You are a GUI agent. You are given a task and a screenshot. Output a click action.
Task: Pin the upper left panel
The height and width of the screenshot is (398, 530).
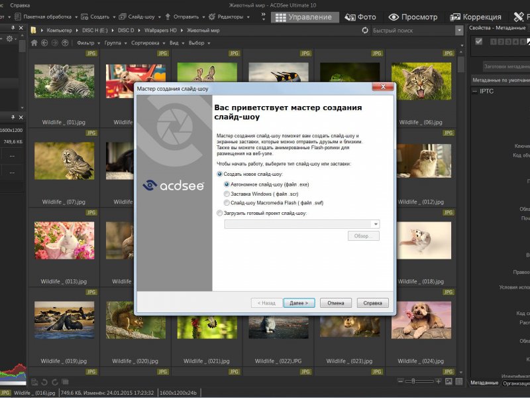tap(13, 28)
